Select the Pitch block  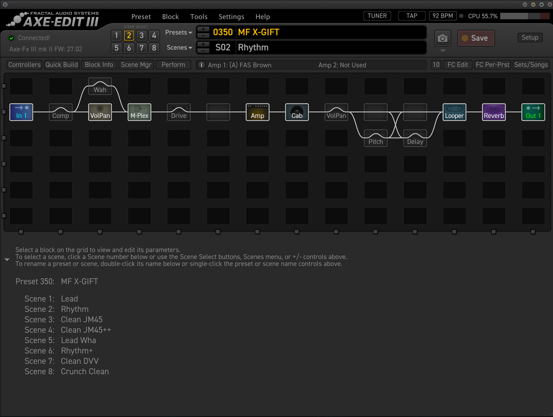(376, 138)
